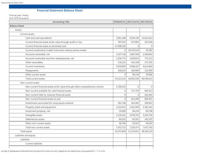
Task: Select the value 7,552,712
Action: (121, 127)
